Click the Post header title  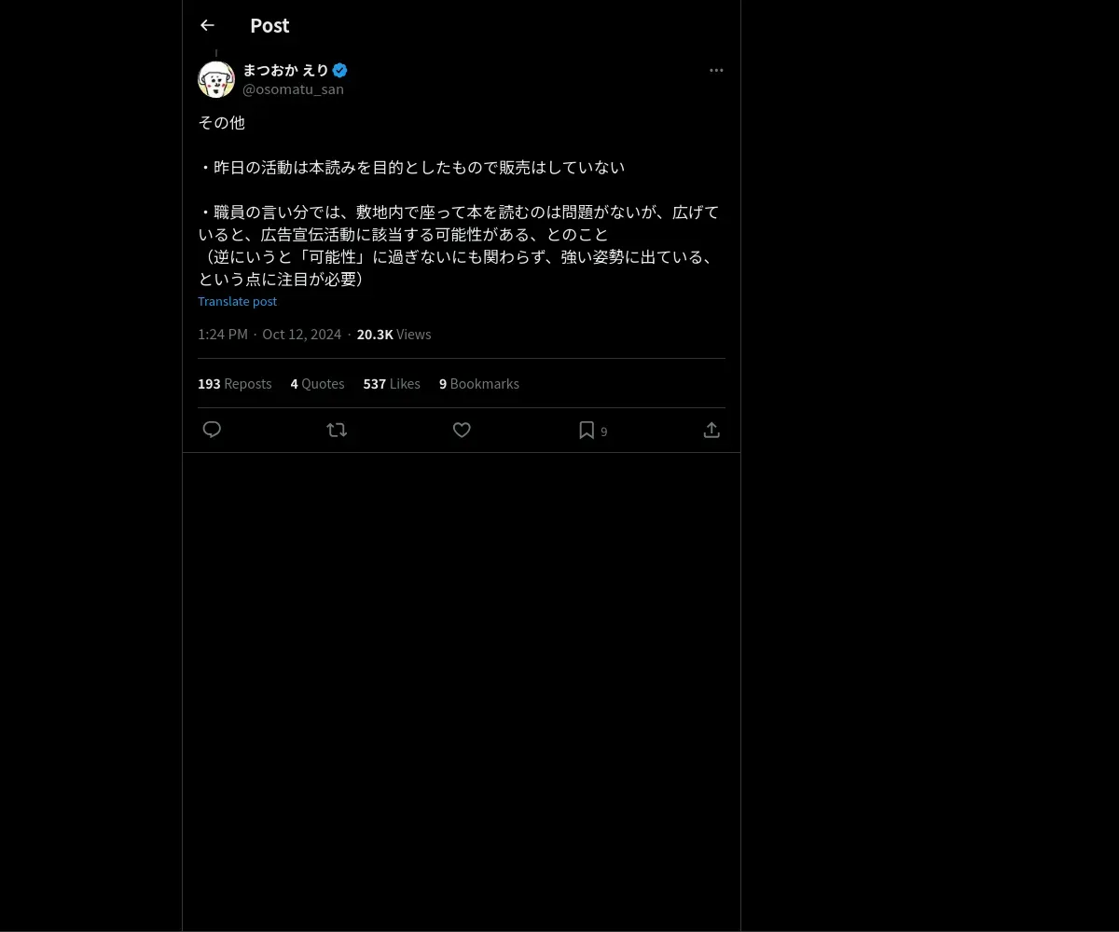click(269, 26)
